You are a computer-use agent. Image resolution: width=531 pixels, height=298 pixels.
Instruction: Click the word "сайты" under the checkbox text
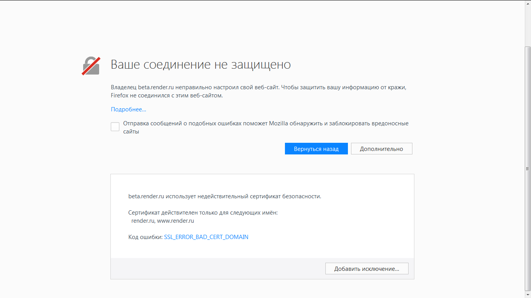click(x=131, y=132)
